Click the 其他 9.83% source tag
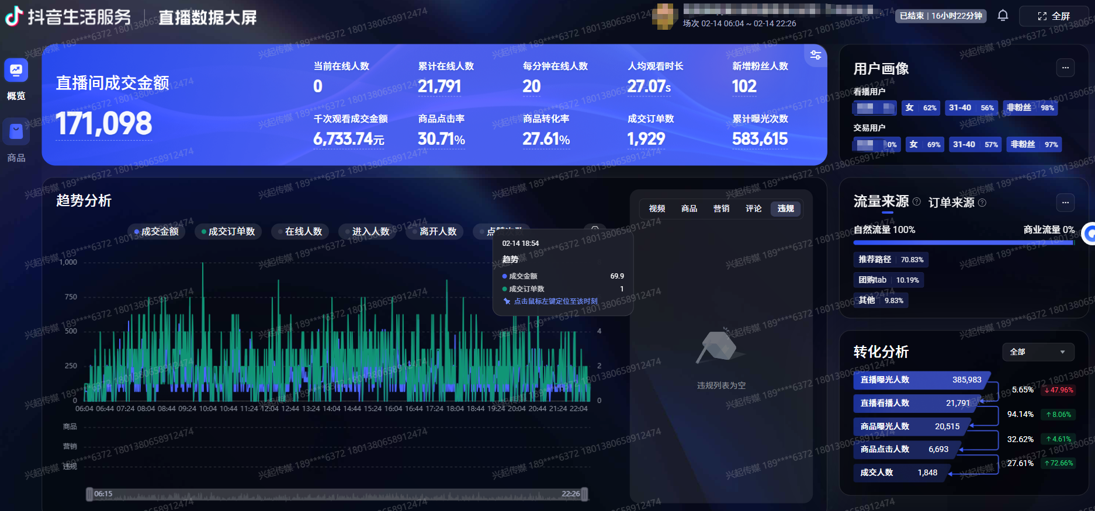 881,301
